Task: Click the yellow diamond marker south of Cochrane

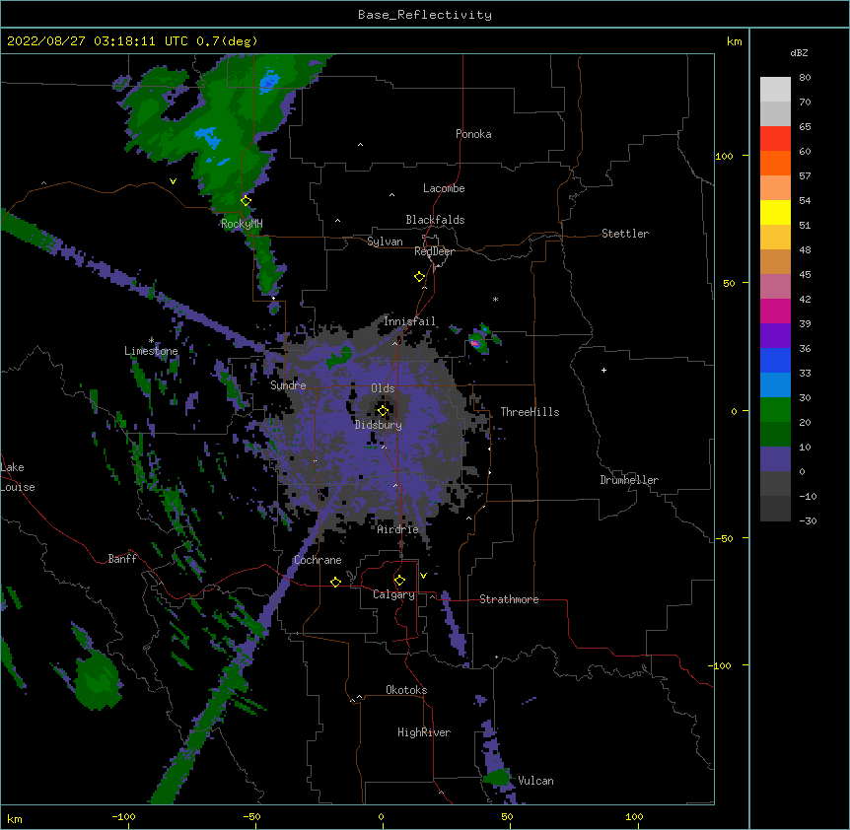Action: pyautogui.click(x=335, y=582)
